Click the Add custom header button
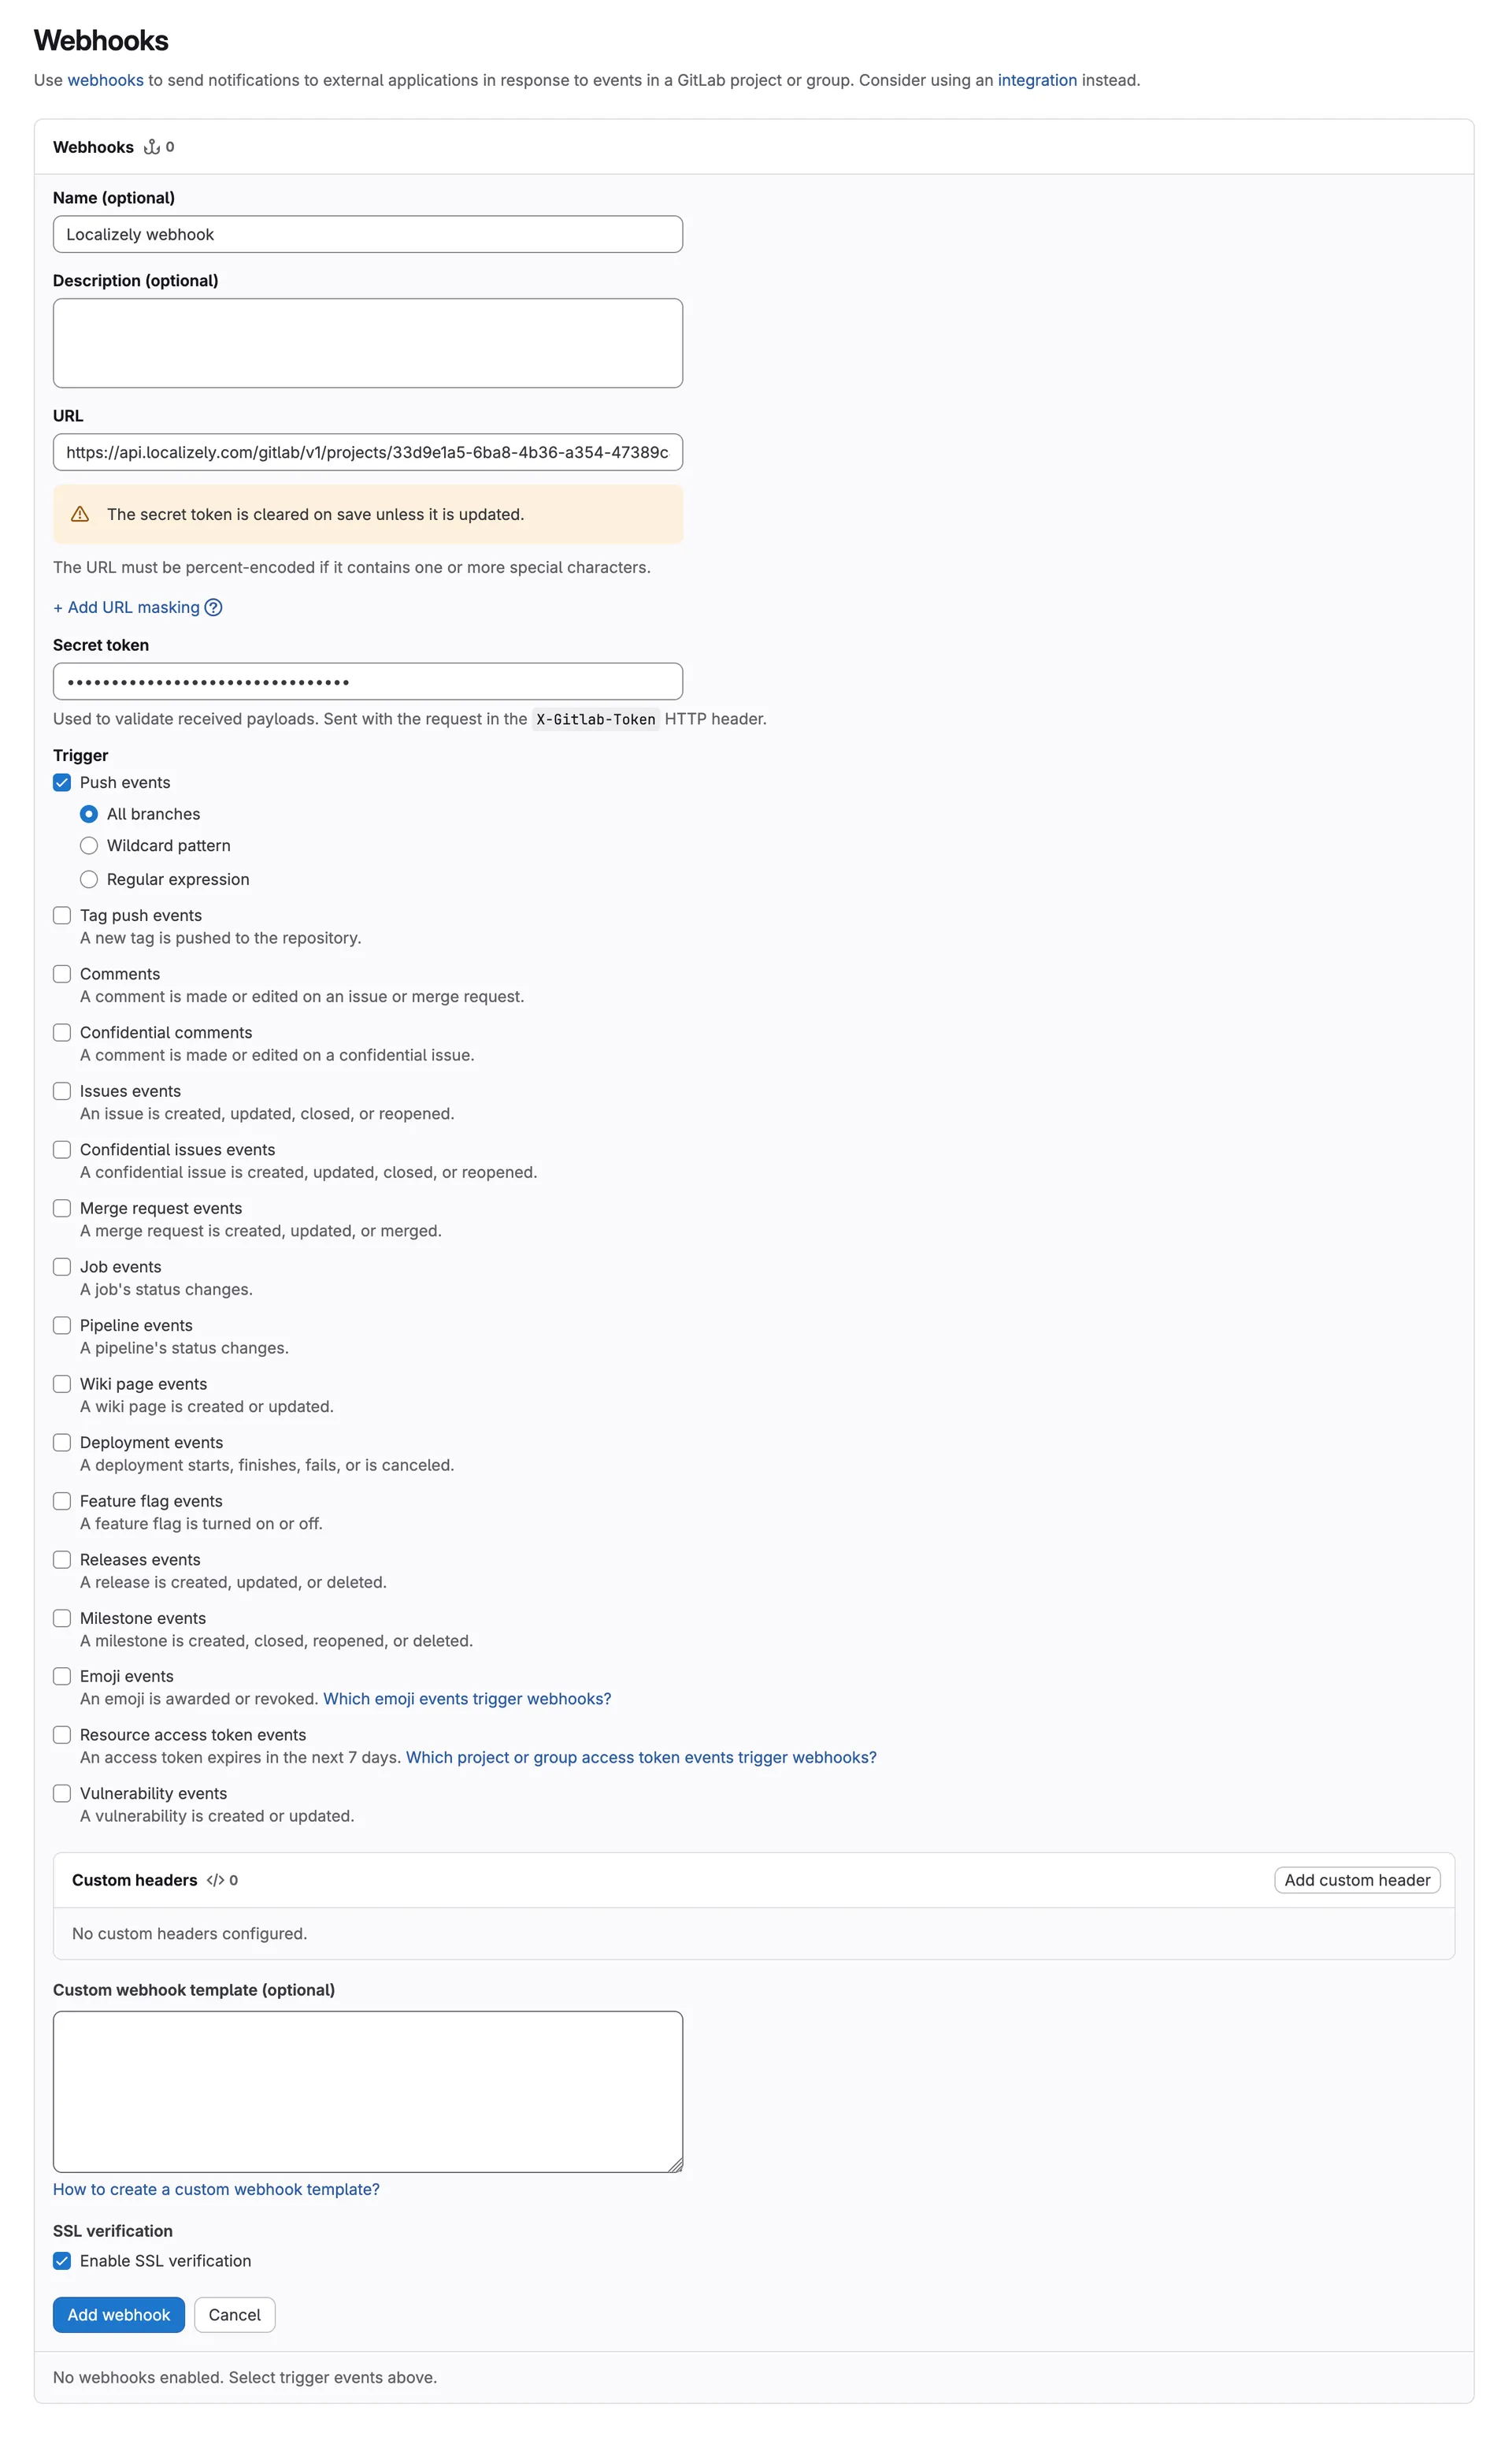This screenshot has width=1512, height=2448. pyautogui.click(x=1357, y=1880)
